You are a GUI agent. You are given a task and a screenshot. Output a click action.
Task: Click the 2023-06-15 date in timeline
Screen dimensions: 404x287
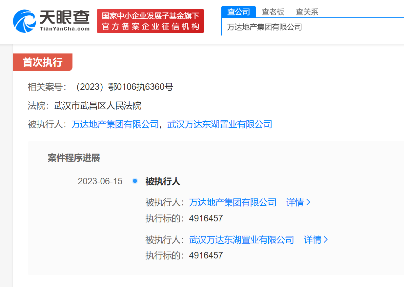pos(100,181)
